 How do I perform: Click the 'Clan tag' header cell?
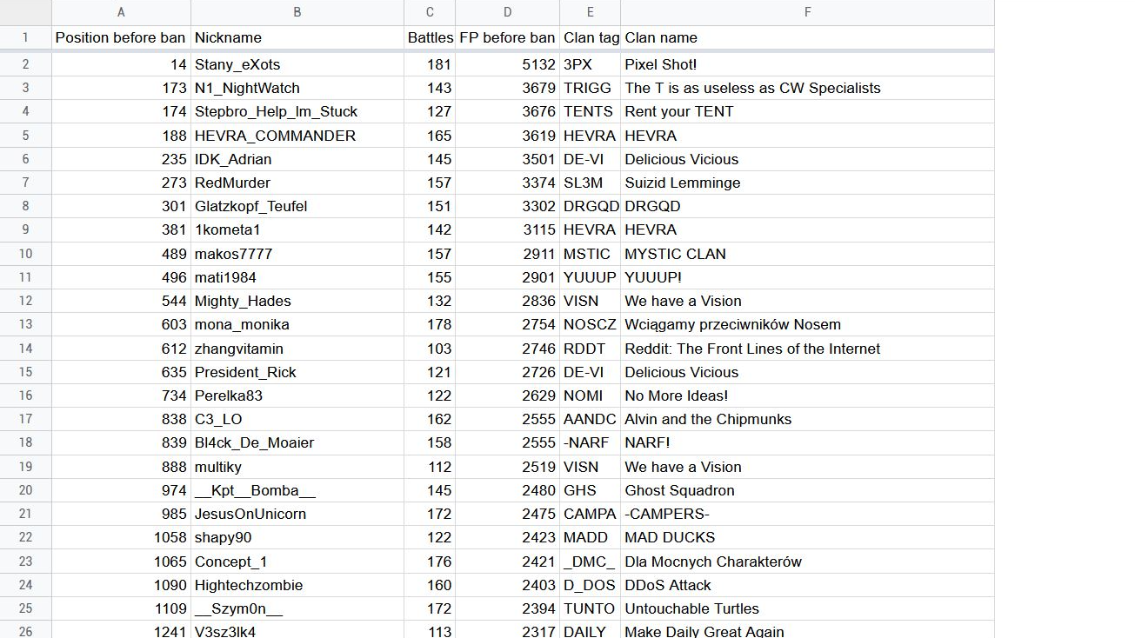[591, 37]
